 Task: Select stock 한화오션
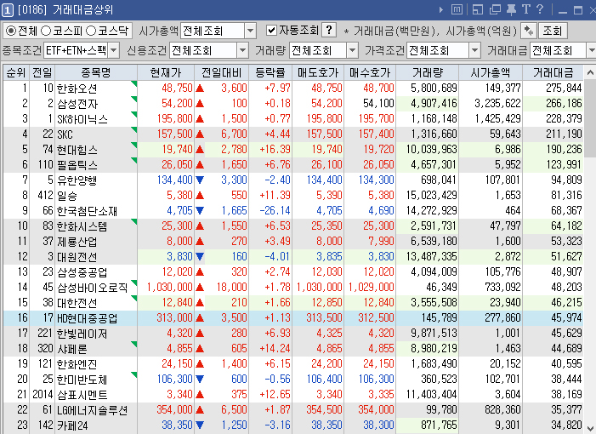[x=77, y=89]
